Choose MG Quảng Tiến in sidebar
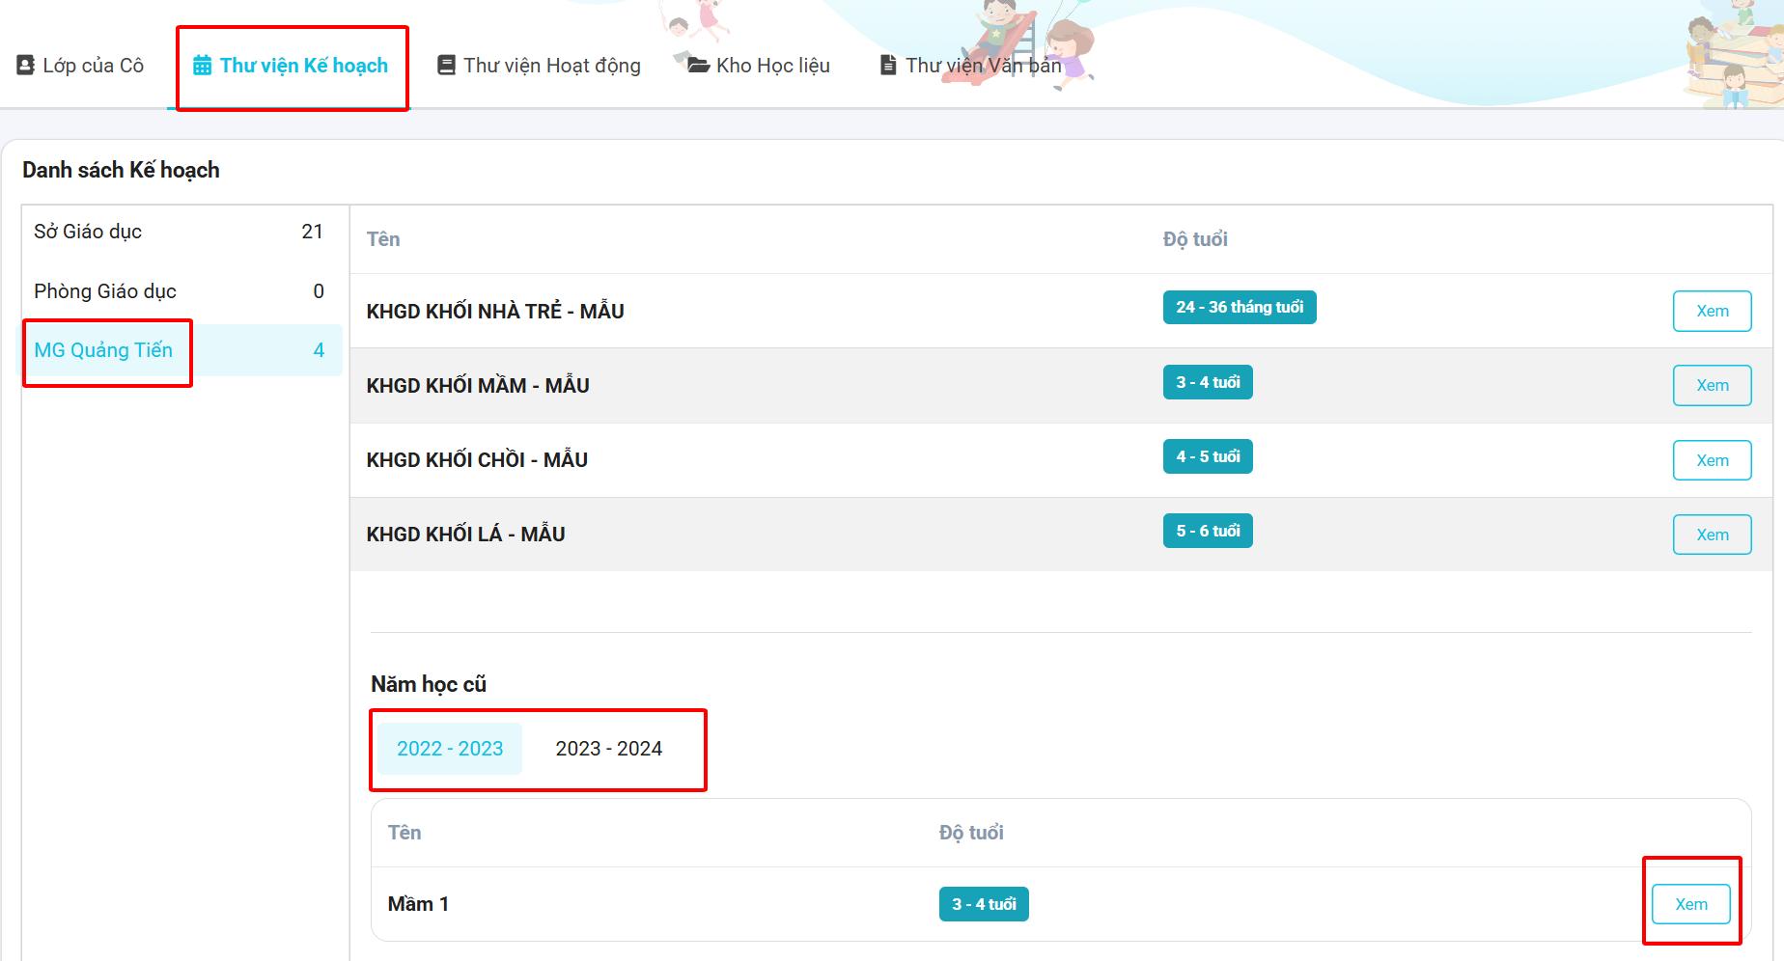This screenshot has height=961, width=1784. (x=103, y=350)
